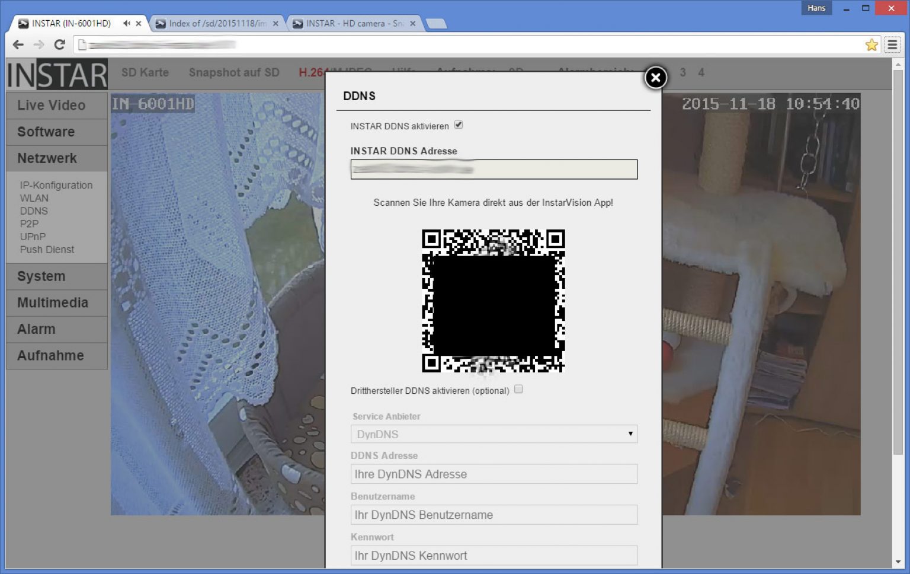The height and width of the screenshot is (574, 910).
Task: Close the DDNS dialog with the X icon
Action: [x=655, y=77]
